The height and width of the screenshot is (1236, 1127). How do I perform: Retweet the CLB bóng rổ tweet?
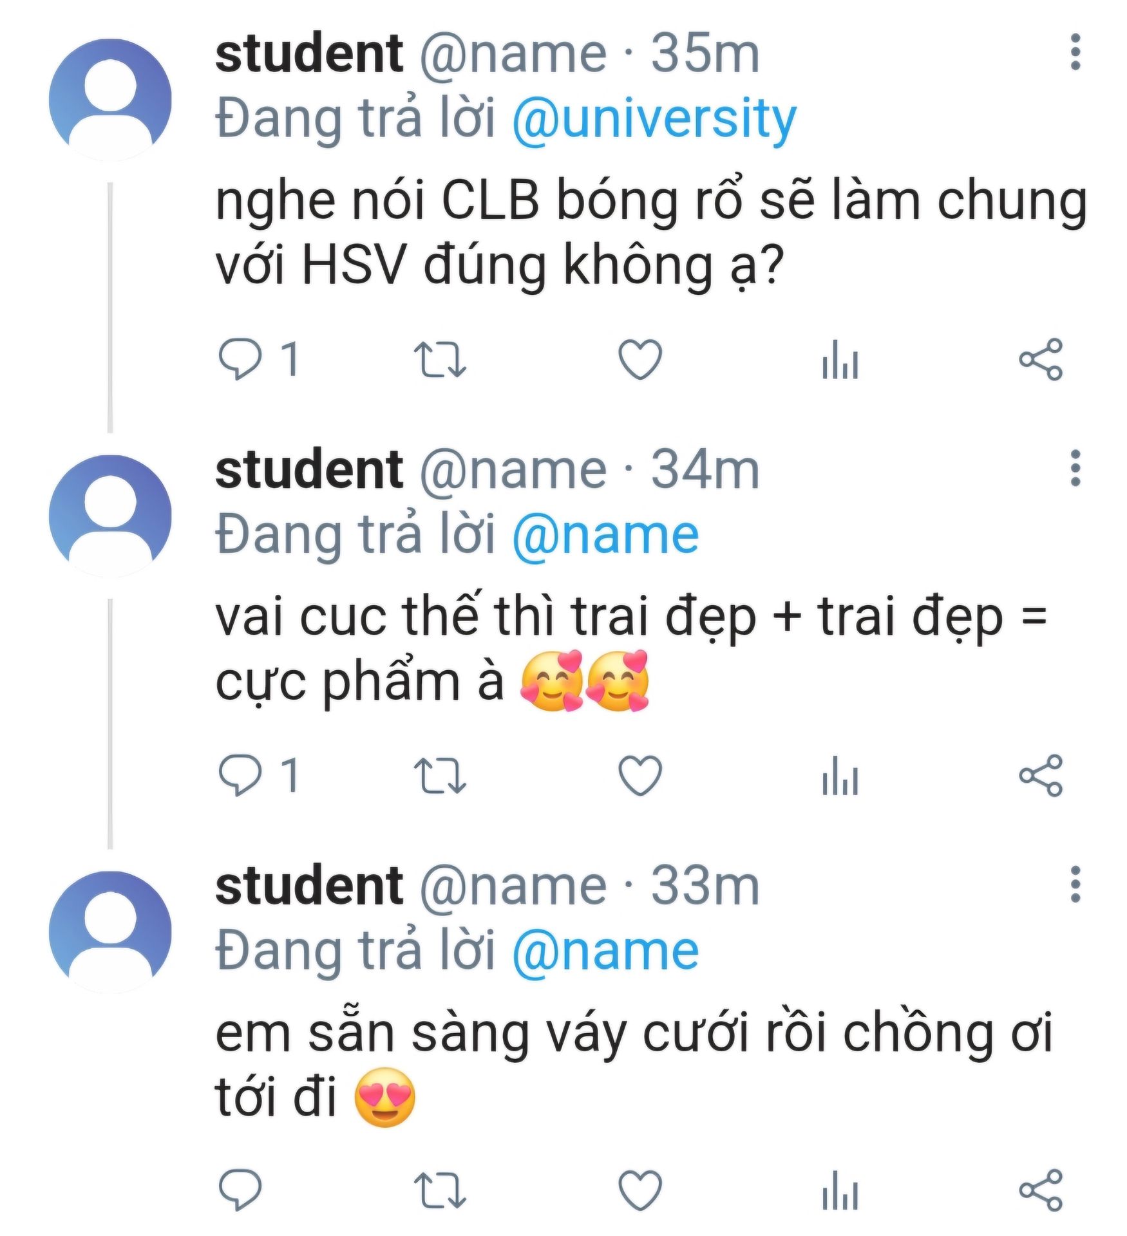440,359
